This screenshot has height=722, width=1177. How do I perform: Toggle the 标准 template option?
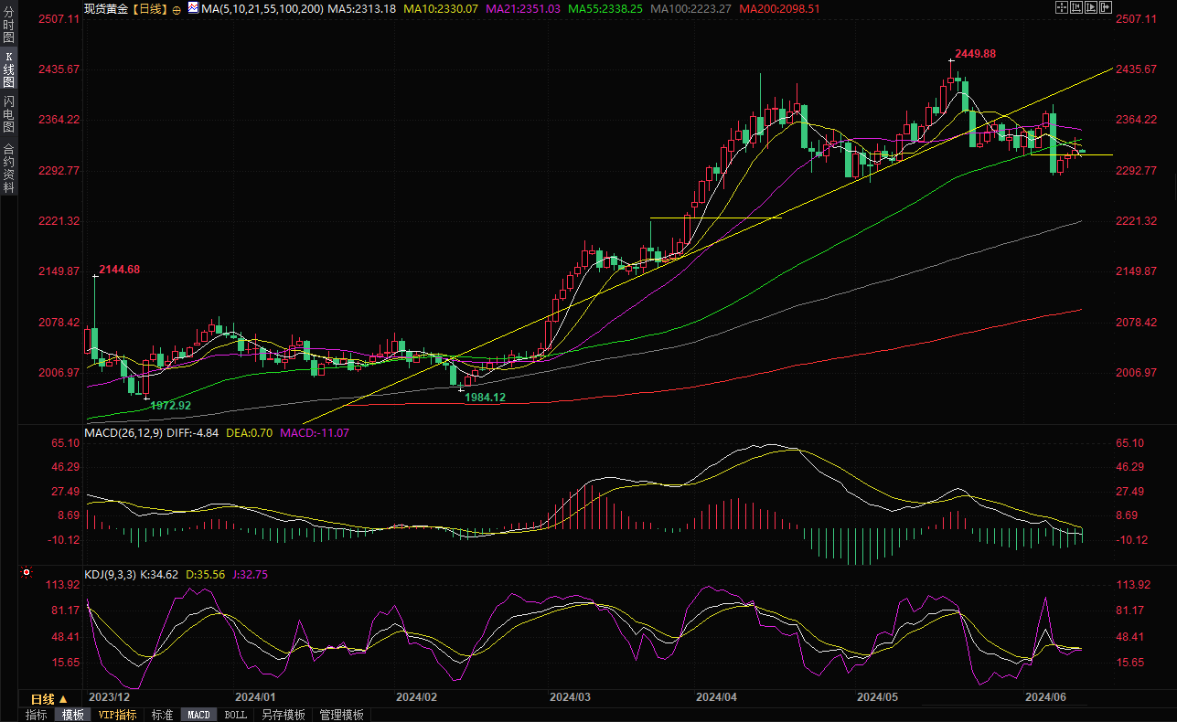tap(162, 715)
